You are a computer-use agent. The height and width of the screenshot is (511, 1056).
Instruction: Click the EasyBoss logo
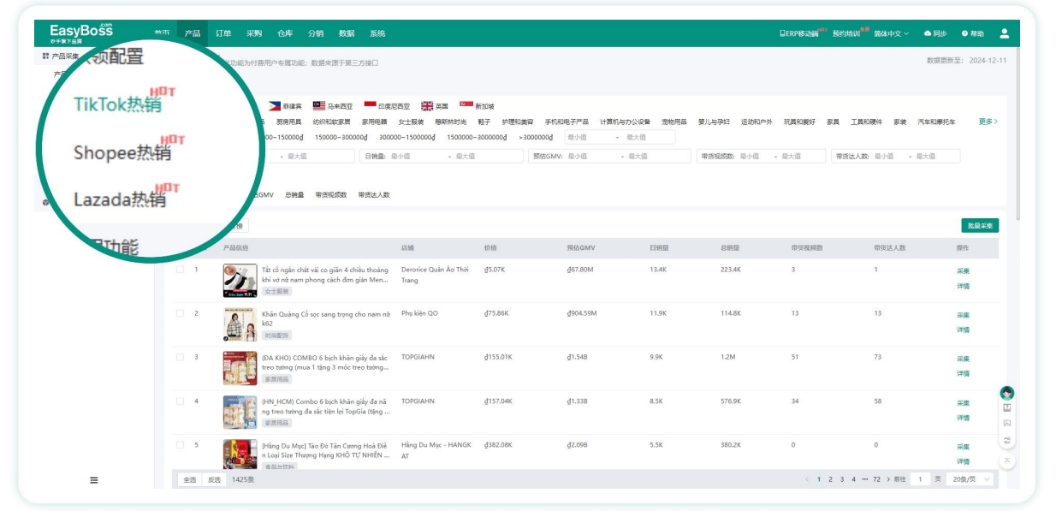pyautogui.click(x=81, y=33)
